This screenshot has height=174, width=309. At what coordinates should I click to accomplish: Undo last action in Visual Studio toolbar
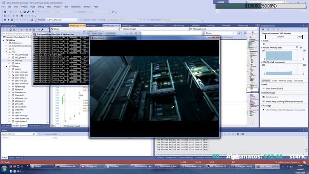(33, 12)
